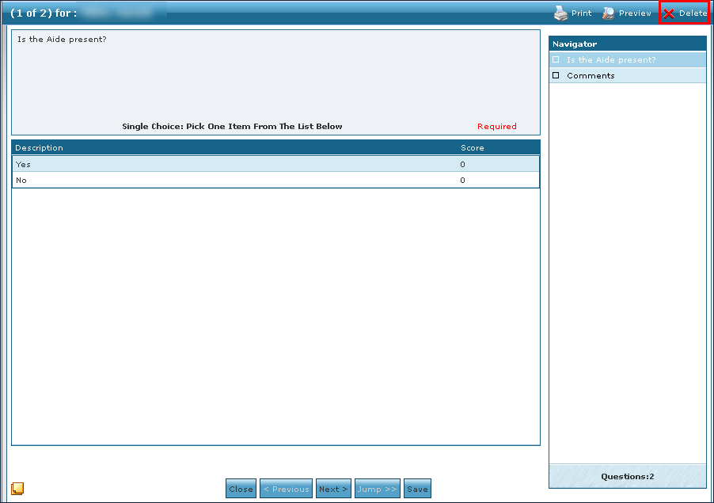Tick the checkbox beside 'Is the Aide present?'
This screenshot has height=503, width=714.
[556, 60]
